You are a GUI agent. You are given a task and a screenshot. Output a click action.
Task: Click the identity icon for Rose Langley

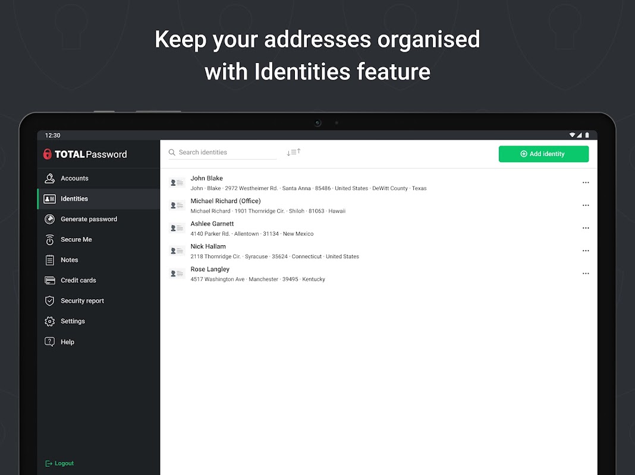177,274
